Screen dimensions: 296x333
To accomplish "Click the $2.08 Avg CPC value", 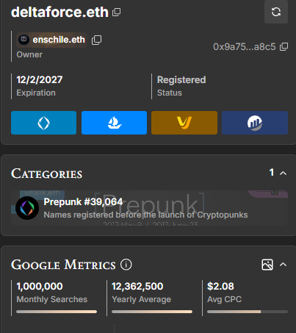I will click(220, 286).
